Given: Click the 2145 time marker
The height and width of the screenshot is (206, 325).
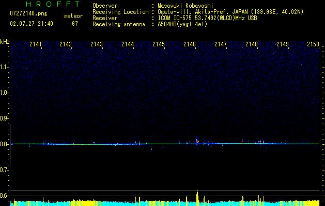Looking at the screenshot, I should click(x=159, y=44).
